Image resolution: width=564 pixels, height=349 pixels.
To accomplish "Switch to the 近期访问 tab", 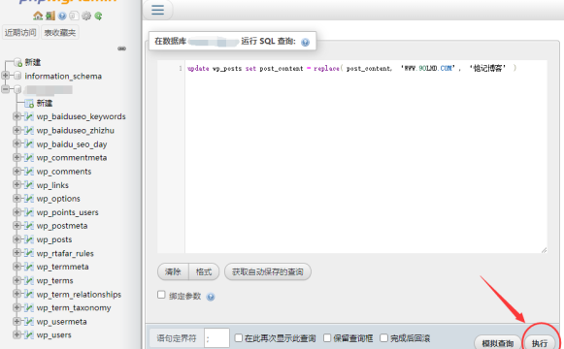I will tap(20, 32).
